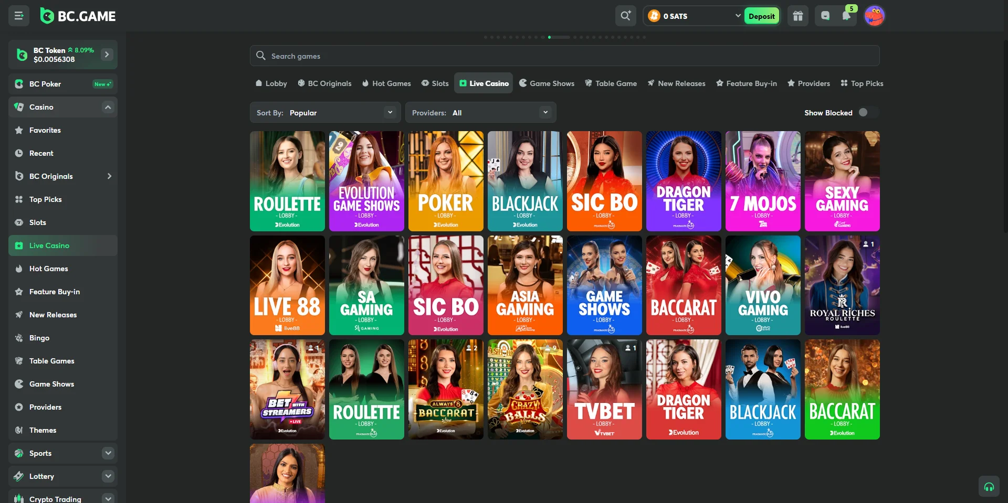Open the Evolution Game Shows lobby thumbnail

click(366, 181)
